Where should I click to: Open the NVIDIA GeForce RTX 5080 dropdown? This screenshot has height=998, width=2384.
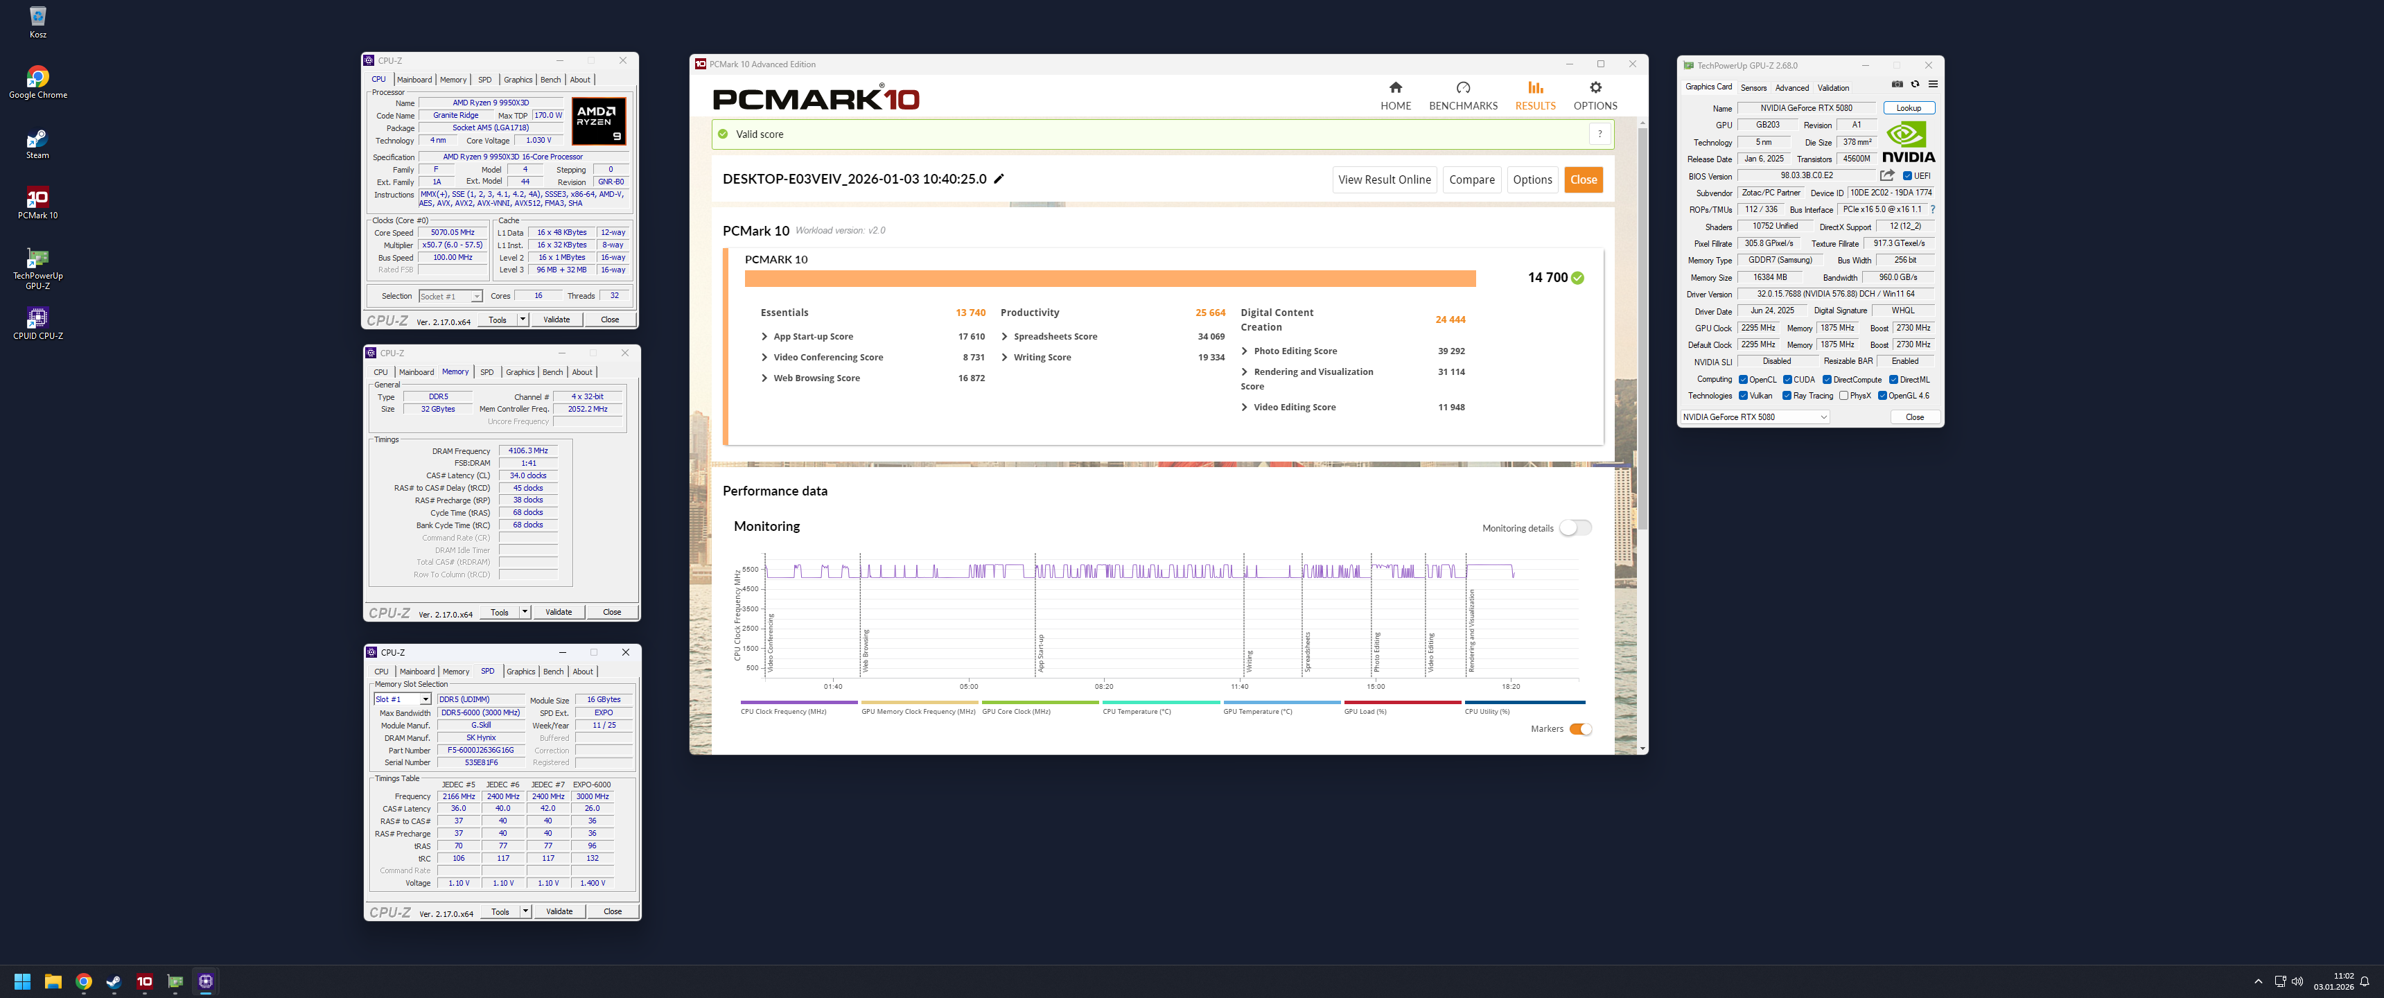click(1755, 417)
